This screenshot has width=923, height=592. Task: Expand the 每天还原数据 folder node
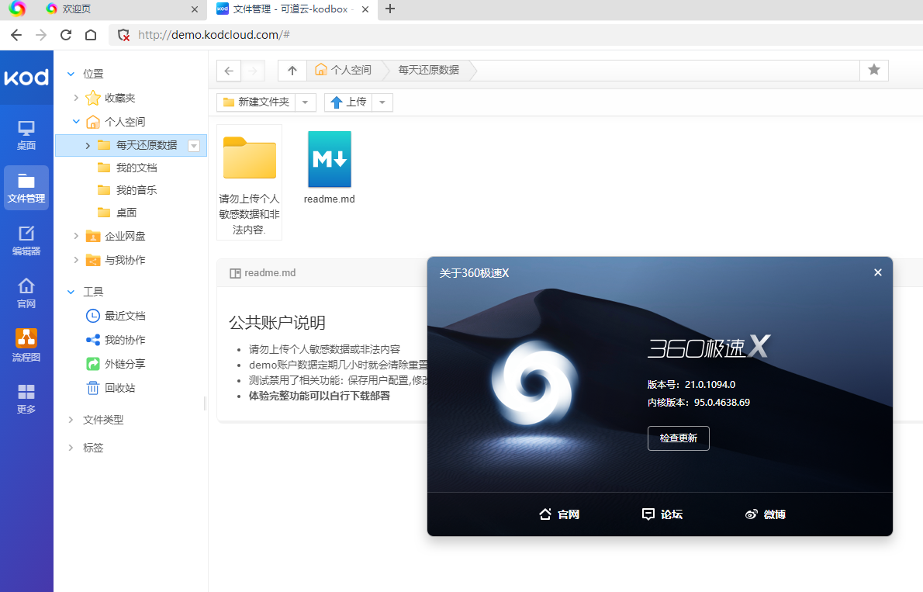[88, 146]
